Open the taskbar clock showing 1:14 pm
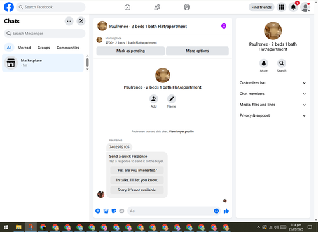The image size is (318, 232). [x=296, y=227]
